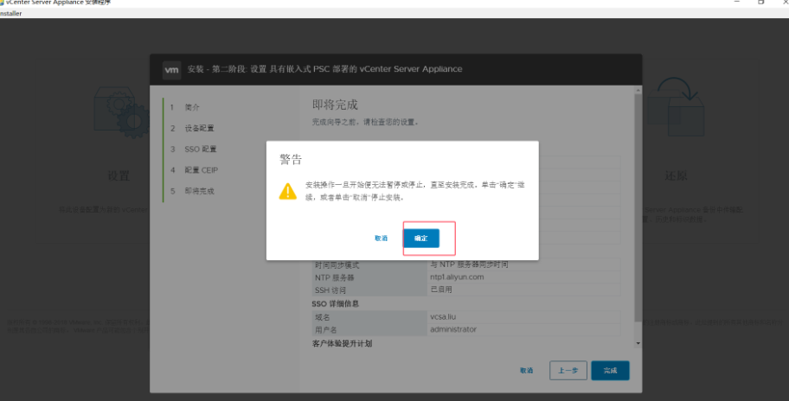Click the 还原 label in background installer
The width and height of the screenshot is (789, 401).
[676, 176]
